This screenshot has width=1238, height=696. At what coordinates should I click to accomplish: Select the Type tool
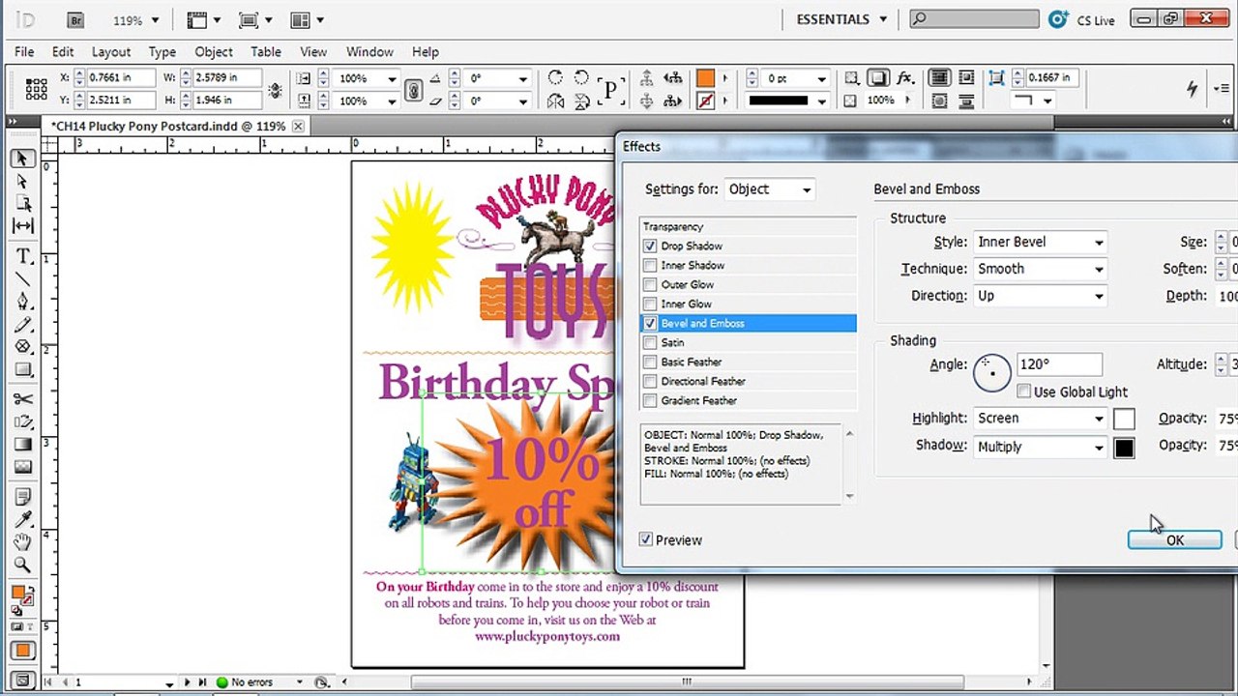[x=23, y=256]
